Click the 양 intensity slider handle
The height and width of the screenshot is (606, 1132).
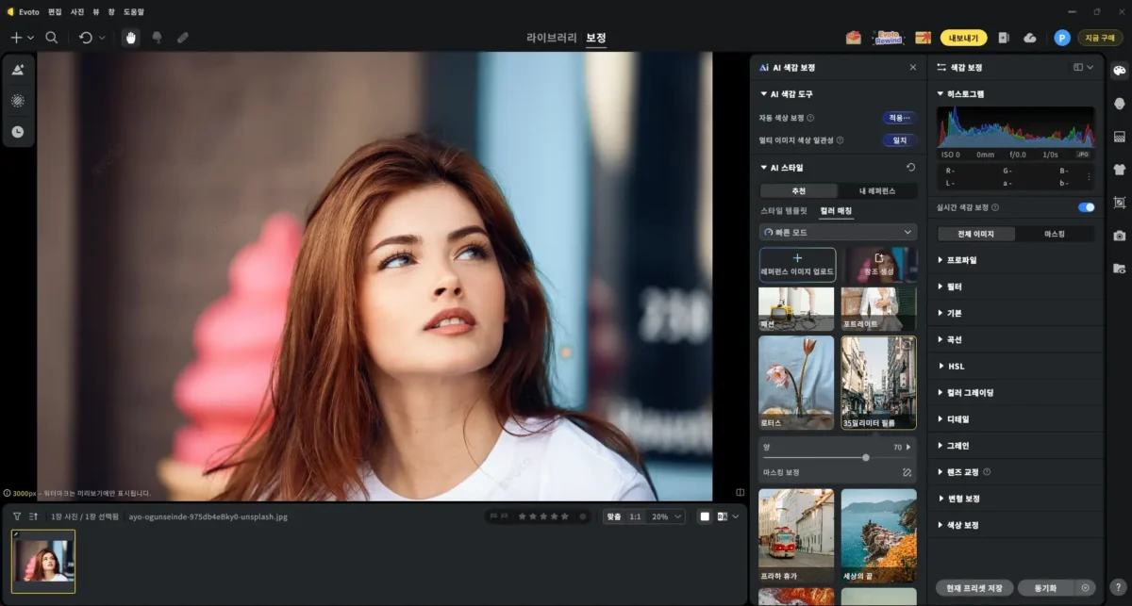(x=866, y=457)
